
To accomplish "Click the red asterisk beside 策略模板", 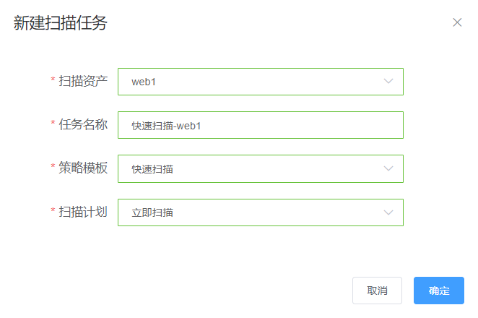I will (x=53, y=168).
